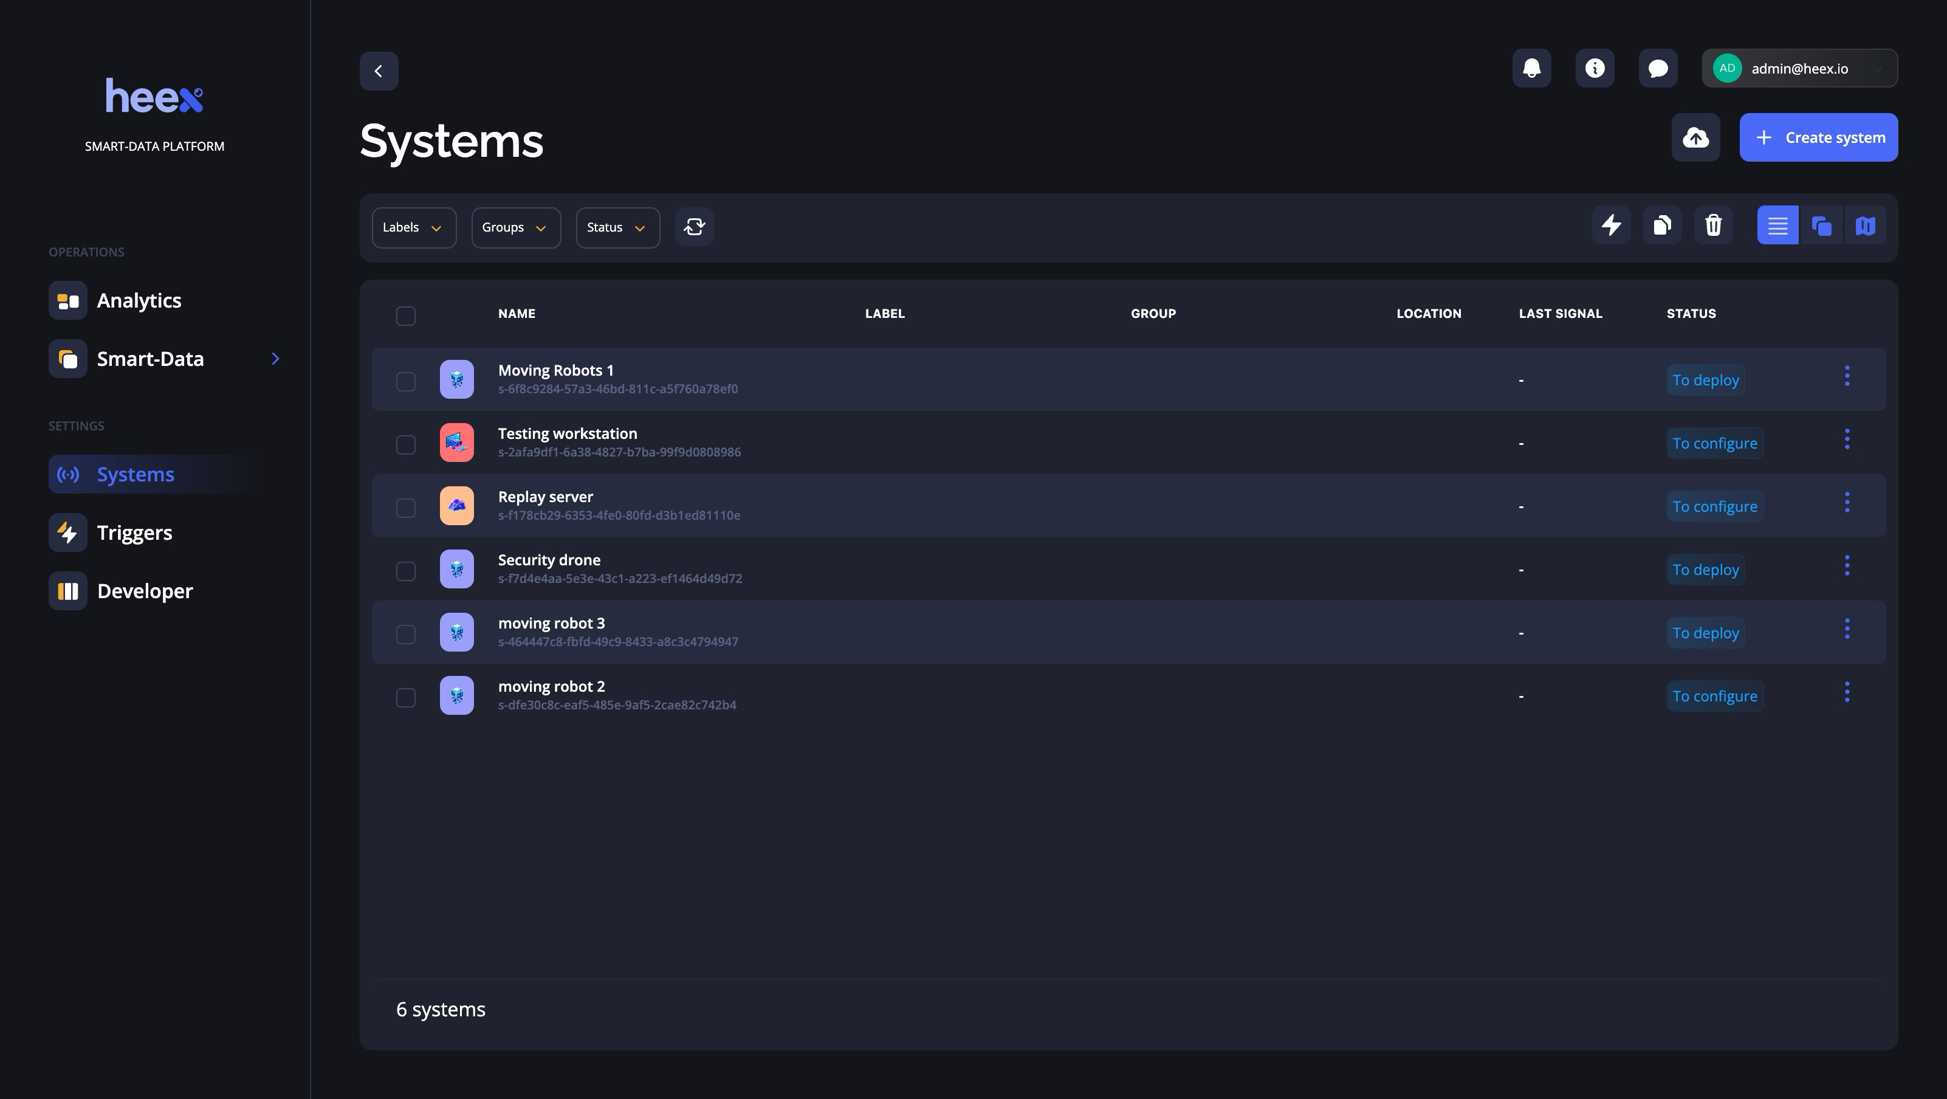Click the lightning bolt toolbar icon
This screenshot has height=1099, width=1947.
coord(1611,226)
